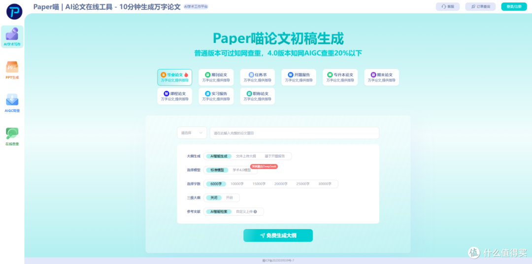The image size is (532, 264).
Task: Click the AI学术工作平台 badge
Action: [196, 6]
